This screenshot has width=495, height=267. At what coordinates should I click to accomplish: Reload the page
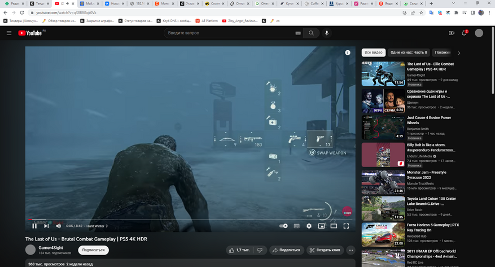(22, 12)
